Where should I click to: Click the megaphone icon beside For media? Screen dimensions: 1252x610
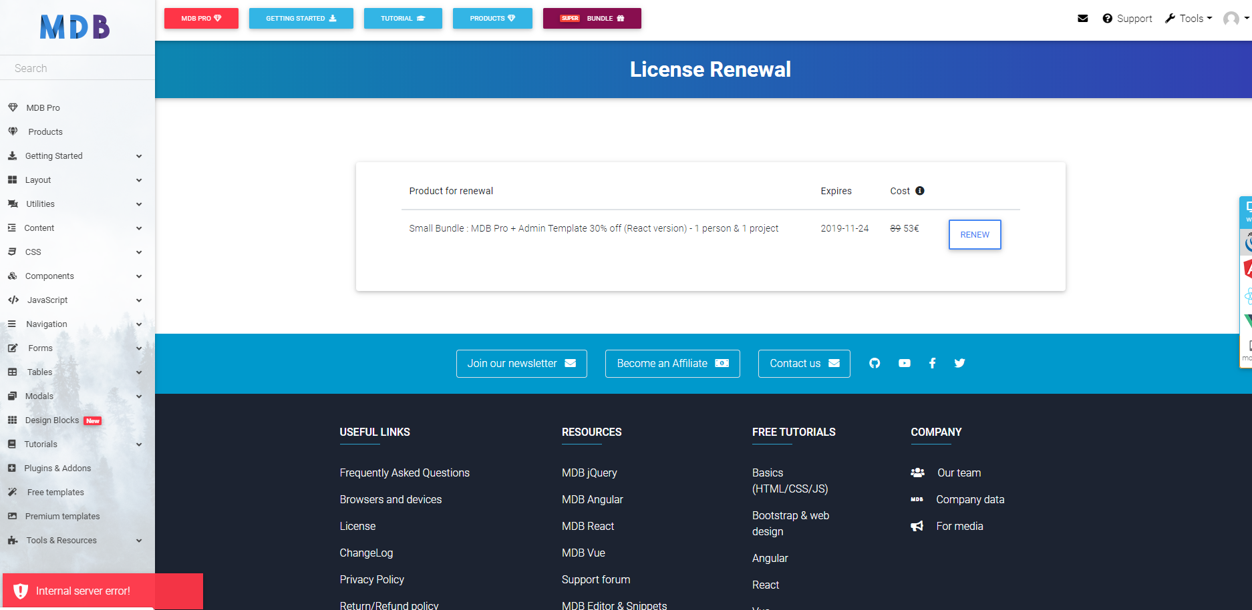point(917,526)
